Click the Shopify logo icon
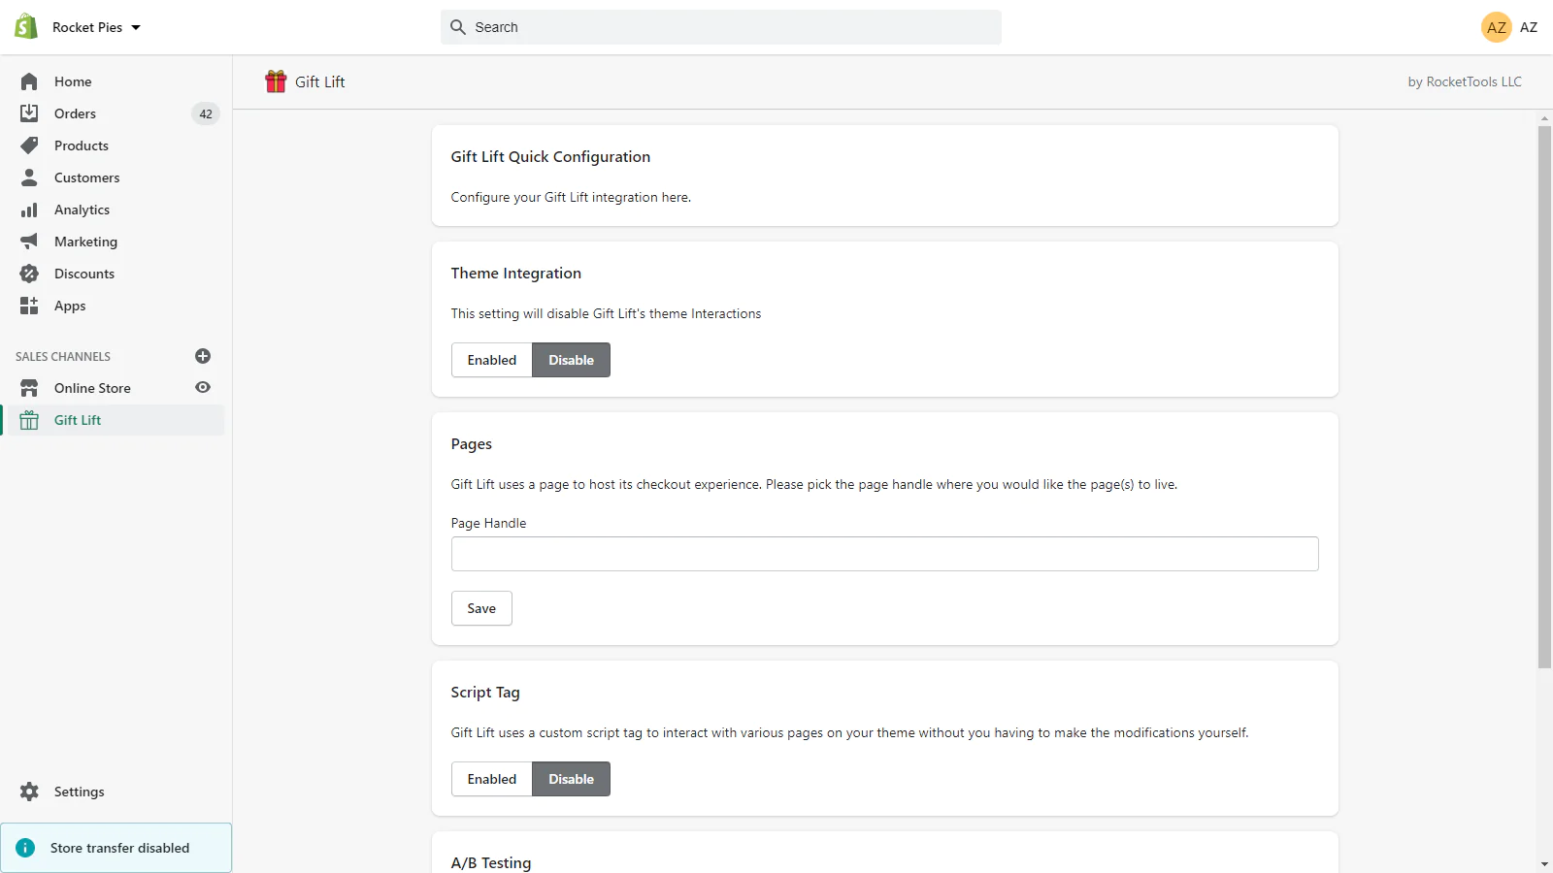This screenshot has width=1553, height=873. [26, 26]
